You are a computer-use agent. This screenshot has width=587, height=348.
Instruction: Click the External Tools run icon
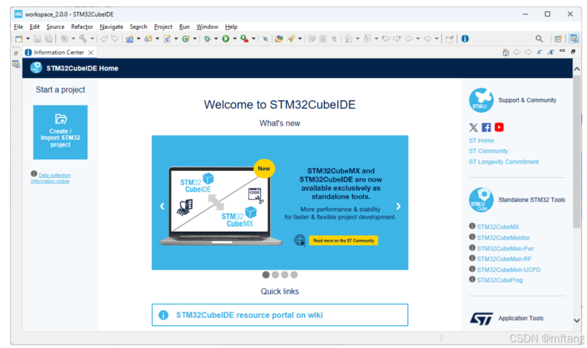coord(244,39)
